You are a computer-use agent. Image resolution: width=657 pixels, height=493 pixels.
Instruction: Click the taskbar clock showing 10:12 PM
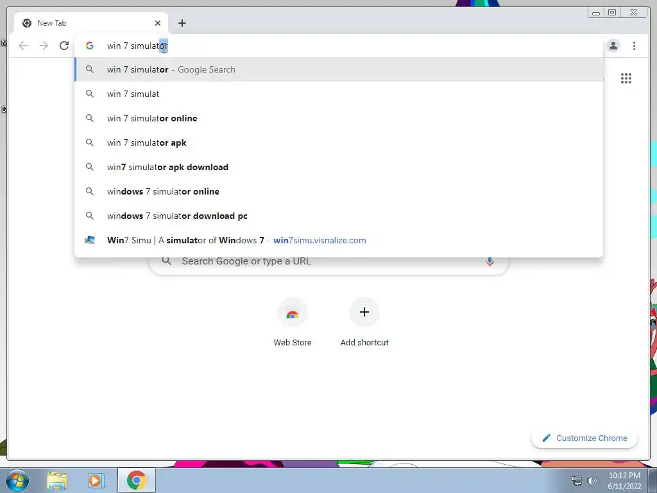[x=624, y=481]
